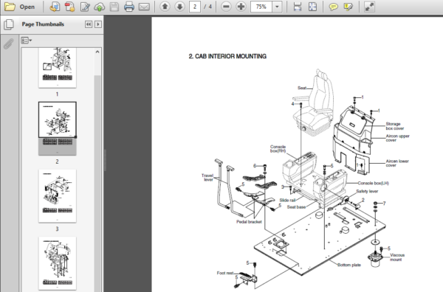Print the document with printer icon

point(129,7)
